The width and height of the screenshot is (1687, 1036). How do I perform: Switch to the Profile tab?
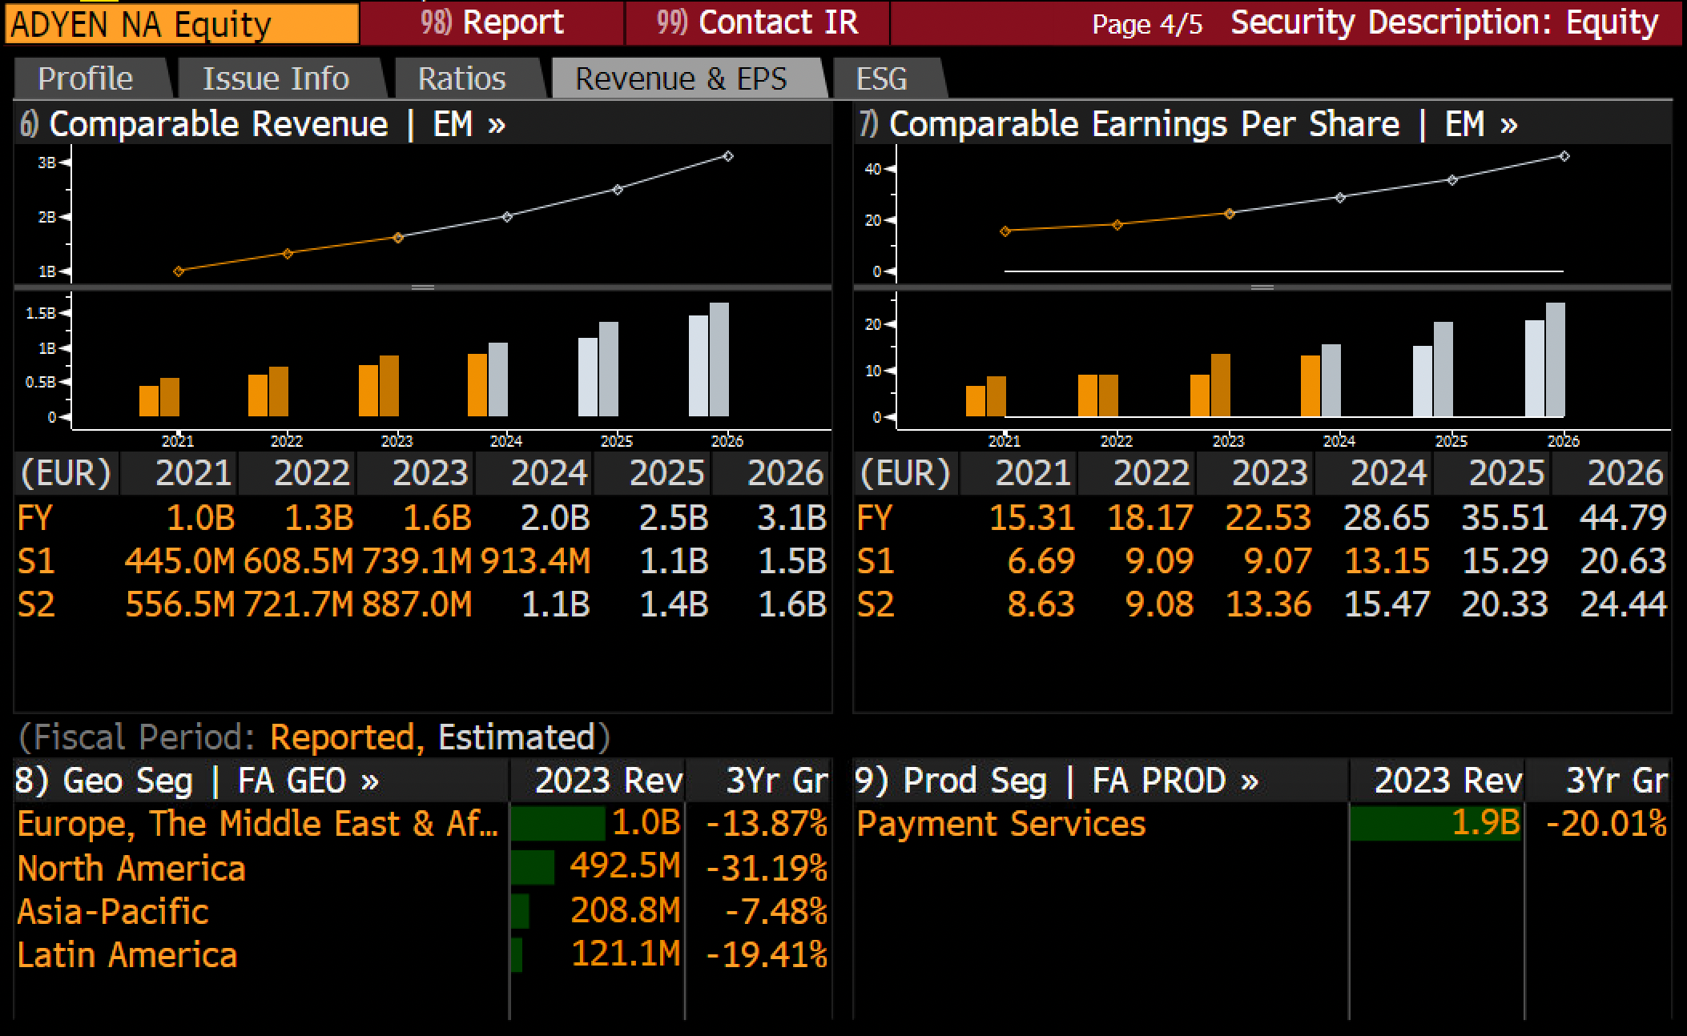pos(86,78)
